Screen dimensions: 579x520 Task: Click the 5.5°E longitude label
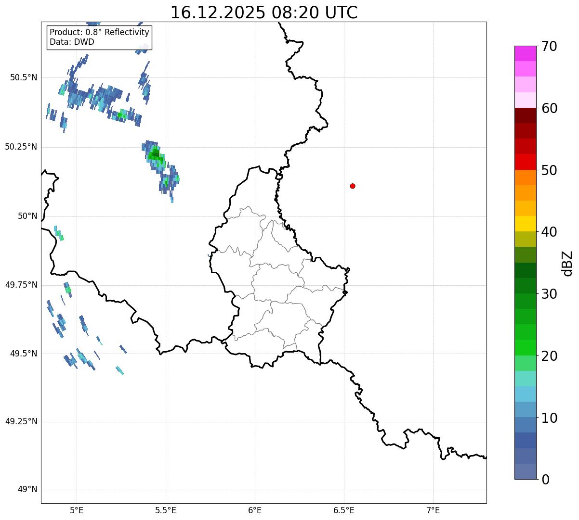tap(166, 510)
